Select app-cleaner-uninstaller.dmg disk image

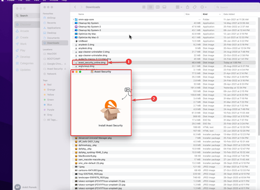click(164, 56)
